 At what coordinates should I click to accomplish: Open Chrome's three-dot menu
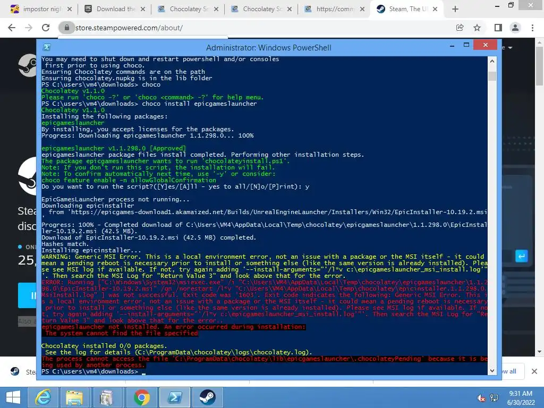[532, 28]
